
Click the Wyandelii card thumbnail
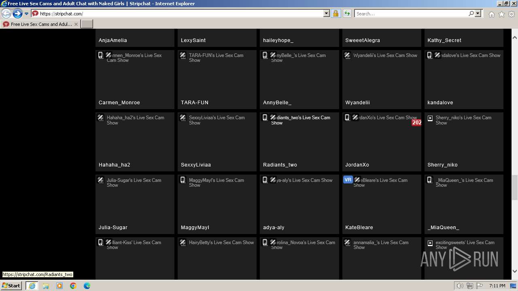click(382, 80)
